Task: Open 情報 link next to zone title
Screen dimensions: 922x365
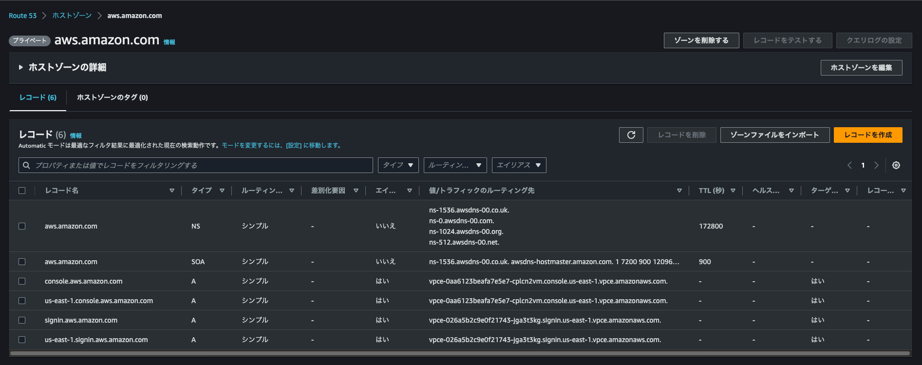Action: pyautogui.click(x=169, y=42)
